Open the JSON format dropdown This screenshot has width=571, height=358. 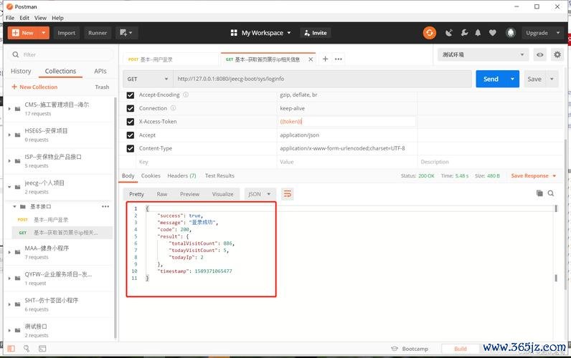tap(259, 194)
